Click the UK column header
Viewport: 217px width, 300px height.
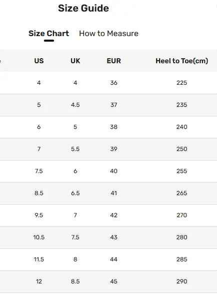[75, 61]
